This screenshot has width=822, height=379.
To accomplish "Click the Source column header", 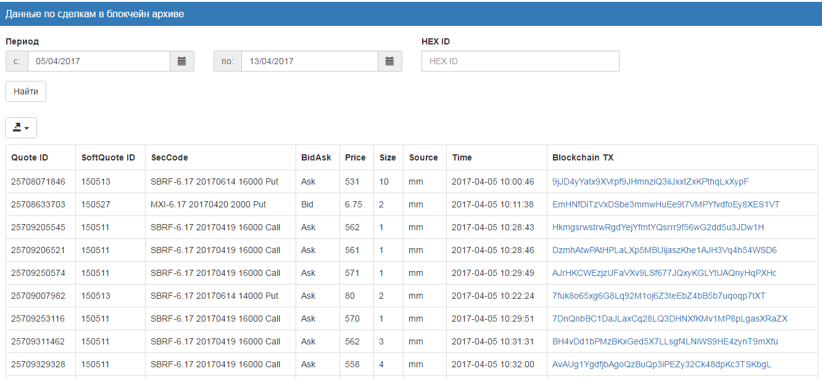I will (423, 157).
